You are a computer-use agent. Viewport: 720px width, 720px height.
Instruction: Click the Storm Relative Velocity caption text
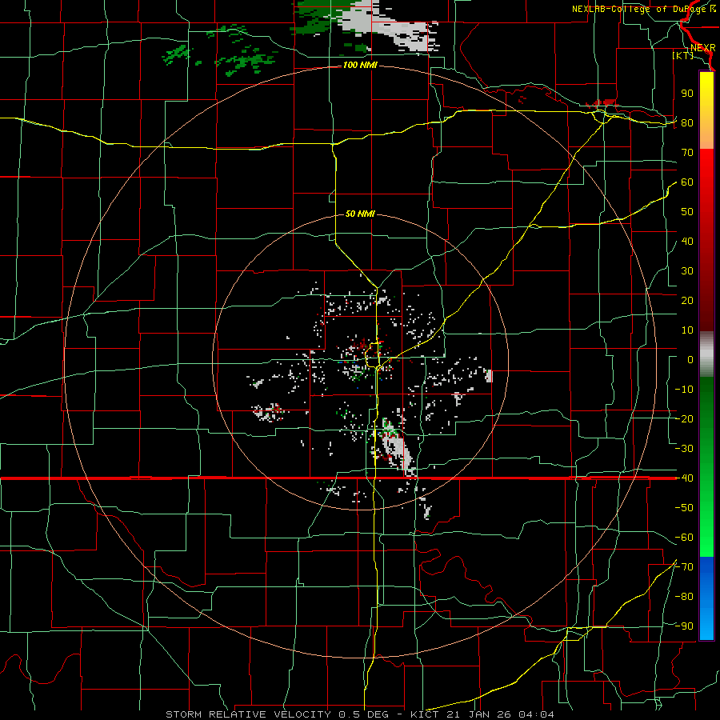(360, 714)
